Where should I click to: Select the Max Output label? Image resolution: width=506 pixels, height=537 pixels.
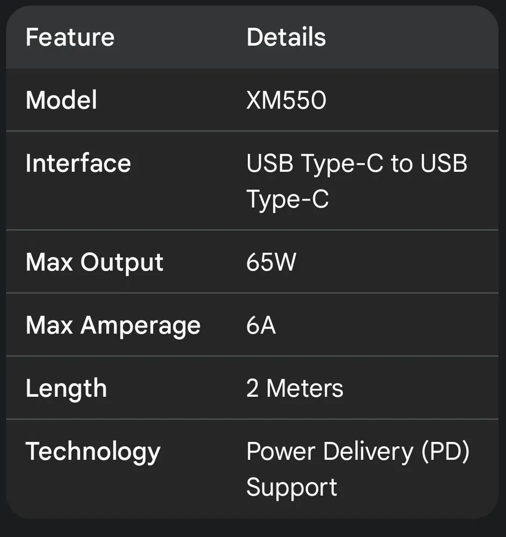pos(94,263)
